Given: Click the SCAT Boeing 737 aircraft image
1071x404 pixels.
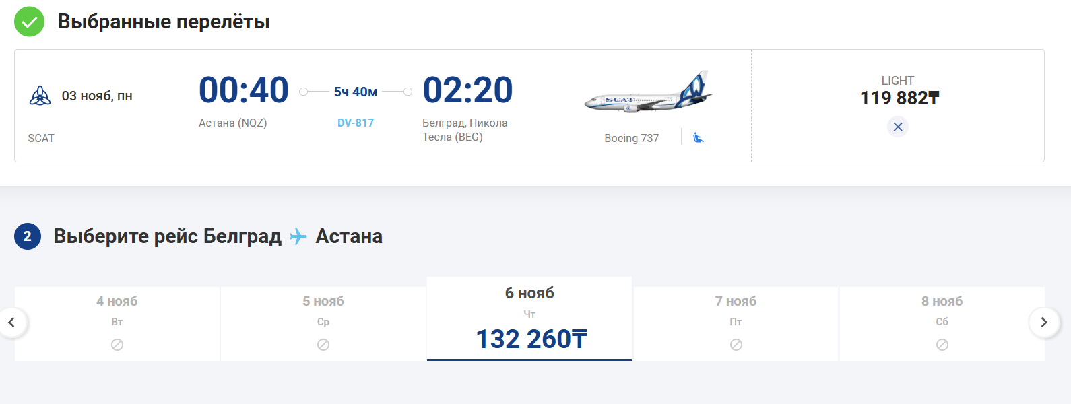Looking at the screenshot, I should (648, 92).
